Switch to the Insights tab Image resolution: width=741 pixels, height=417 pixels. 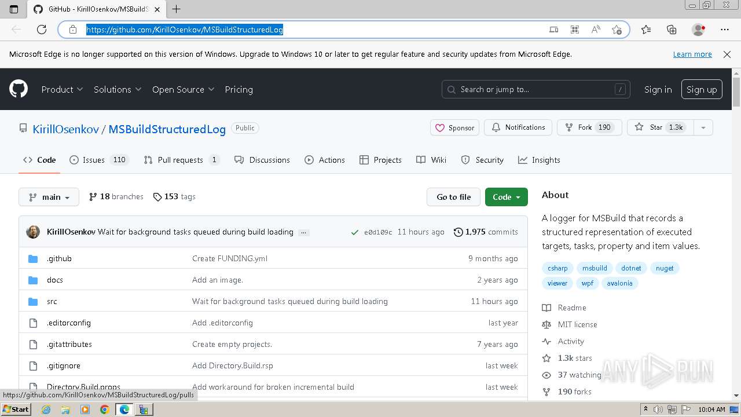539,160
